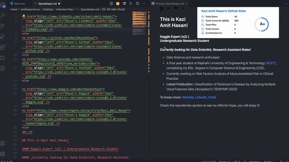
Task: Click the <br /> line in editor
Action: pyautogui.click(x=27, y=132)
